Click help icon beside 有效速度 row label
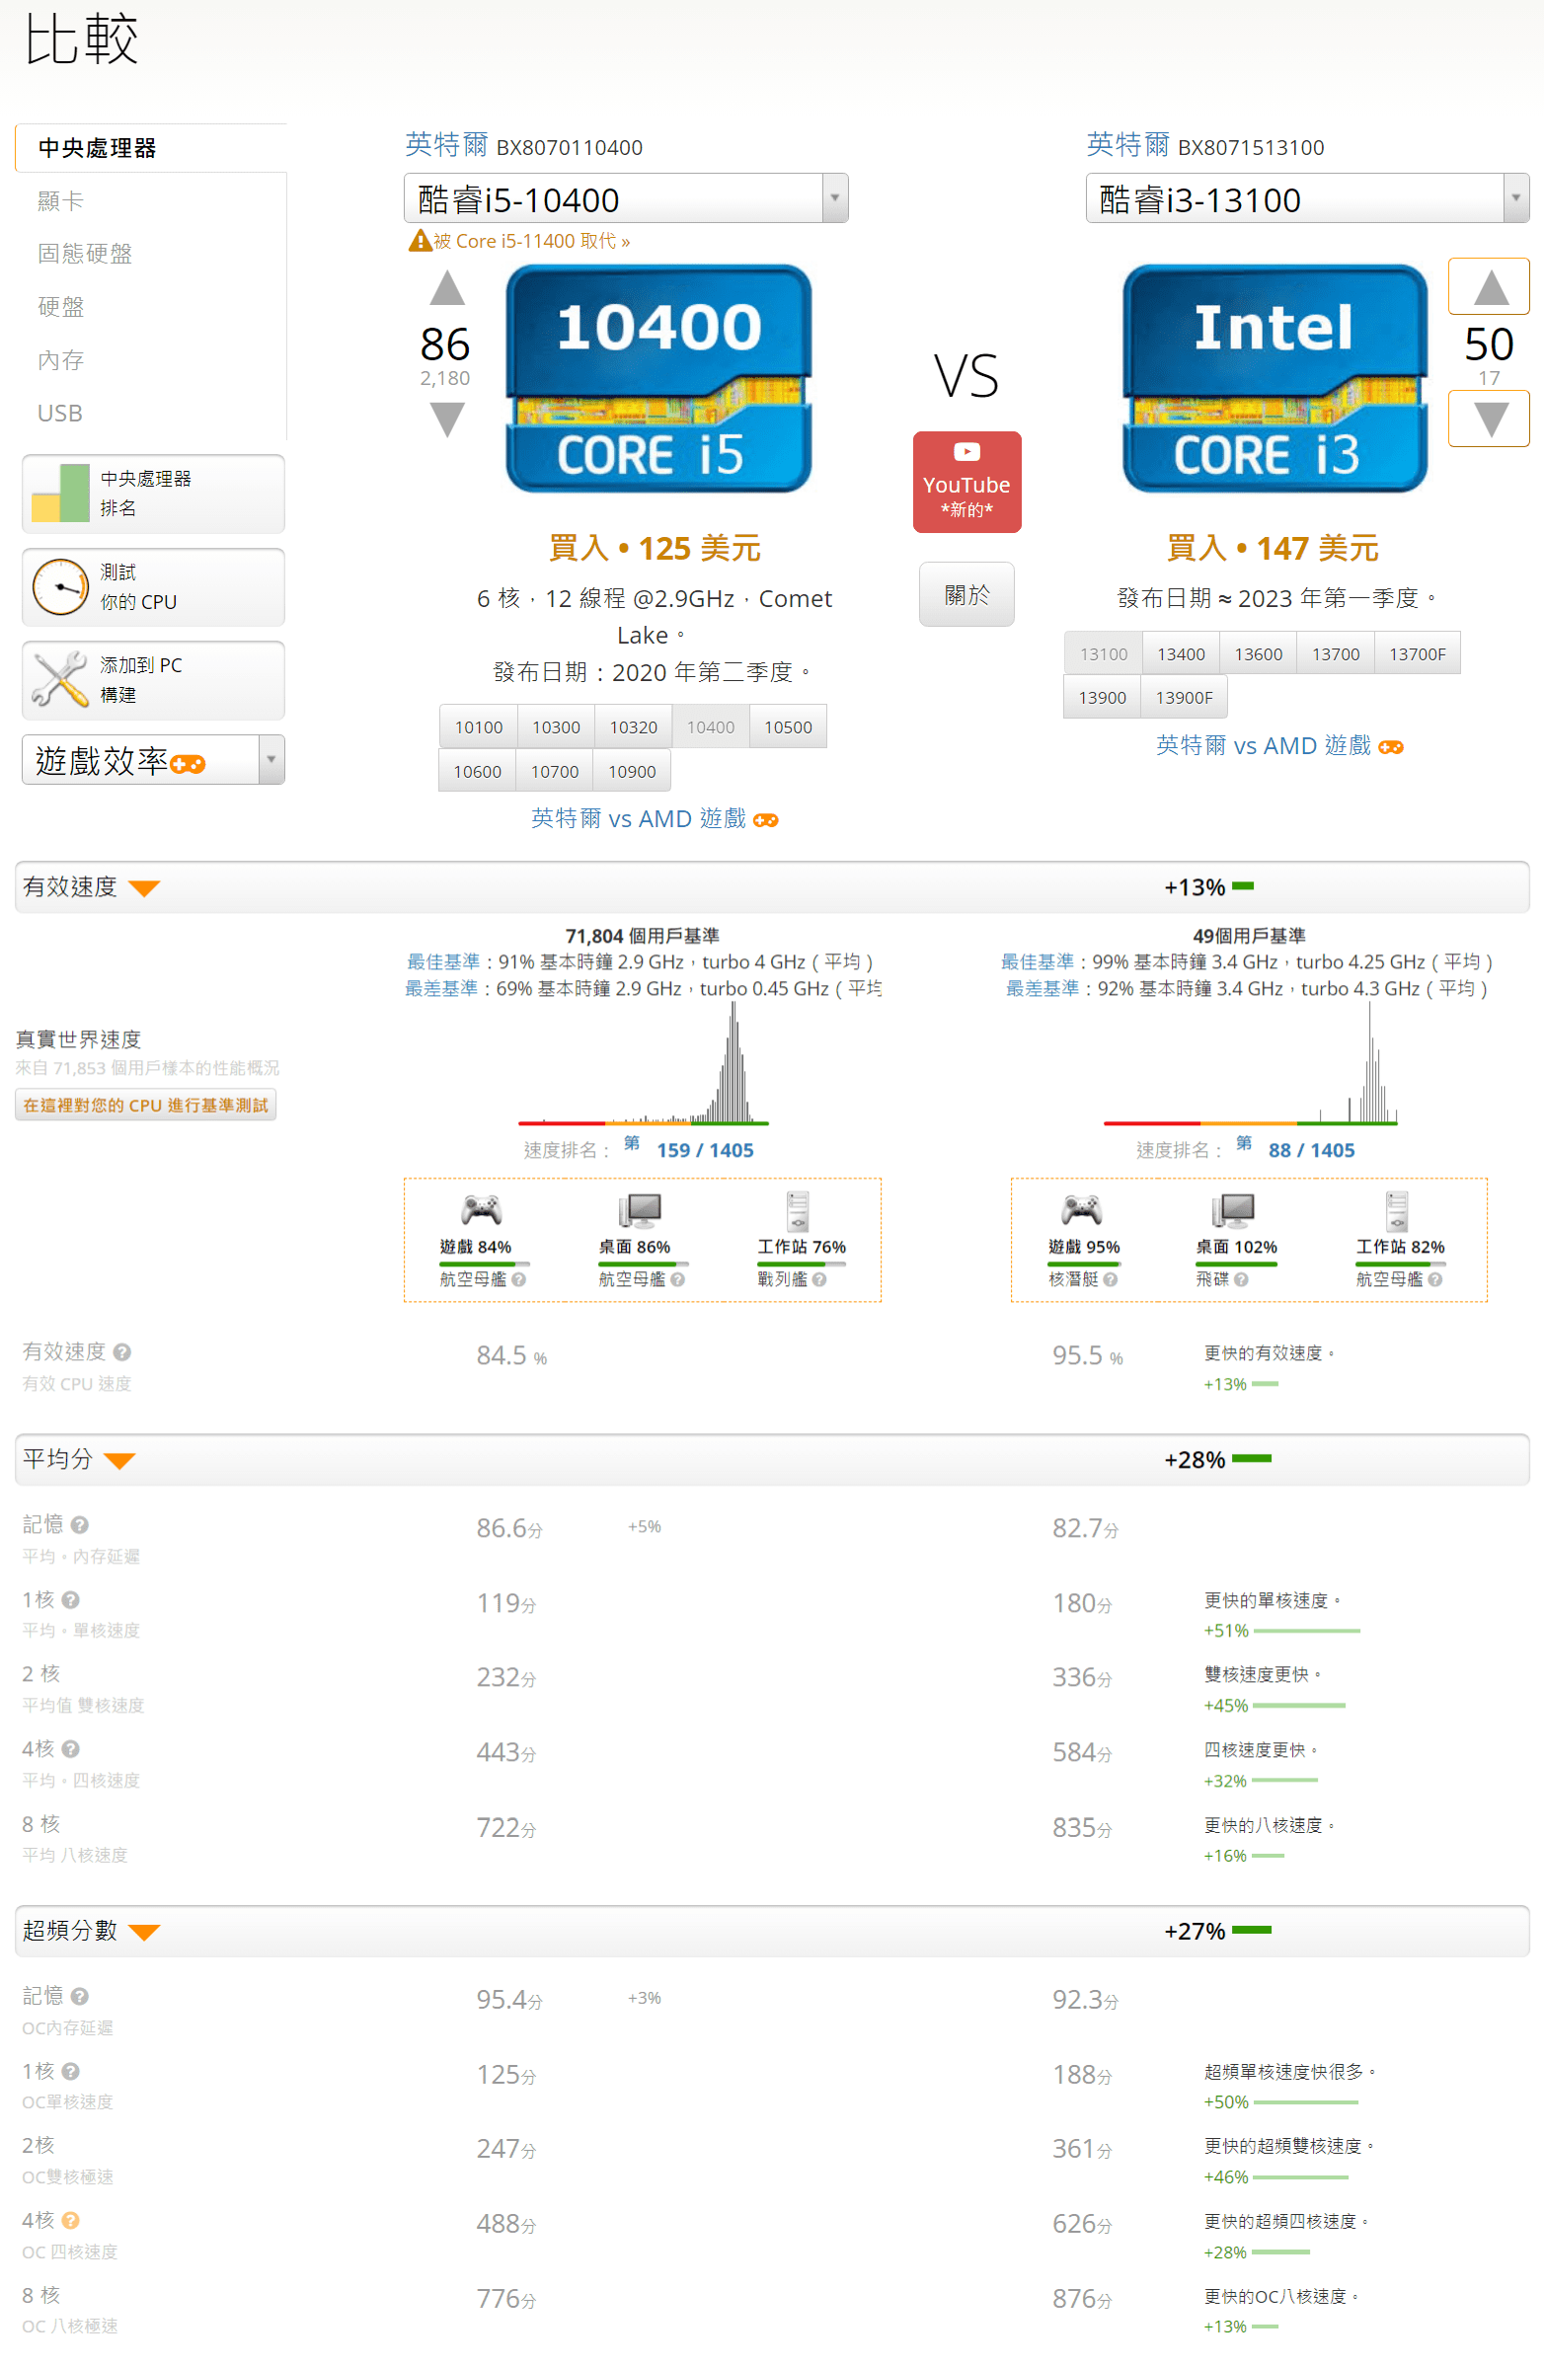 [122, 1352]
